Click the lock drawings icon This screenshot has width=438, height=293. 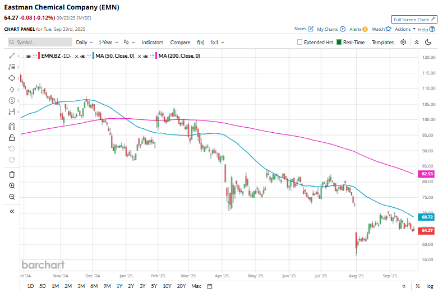point(12,137)
